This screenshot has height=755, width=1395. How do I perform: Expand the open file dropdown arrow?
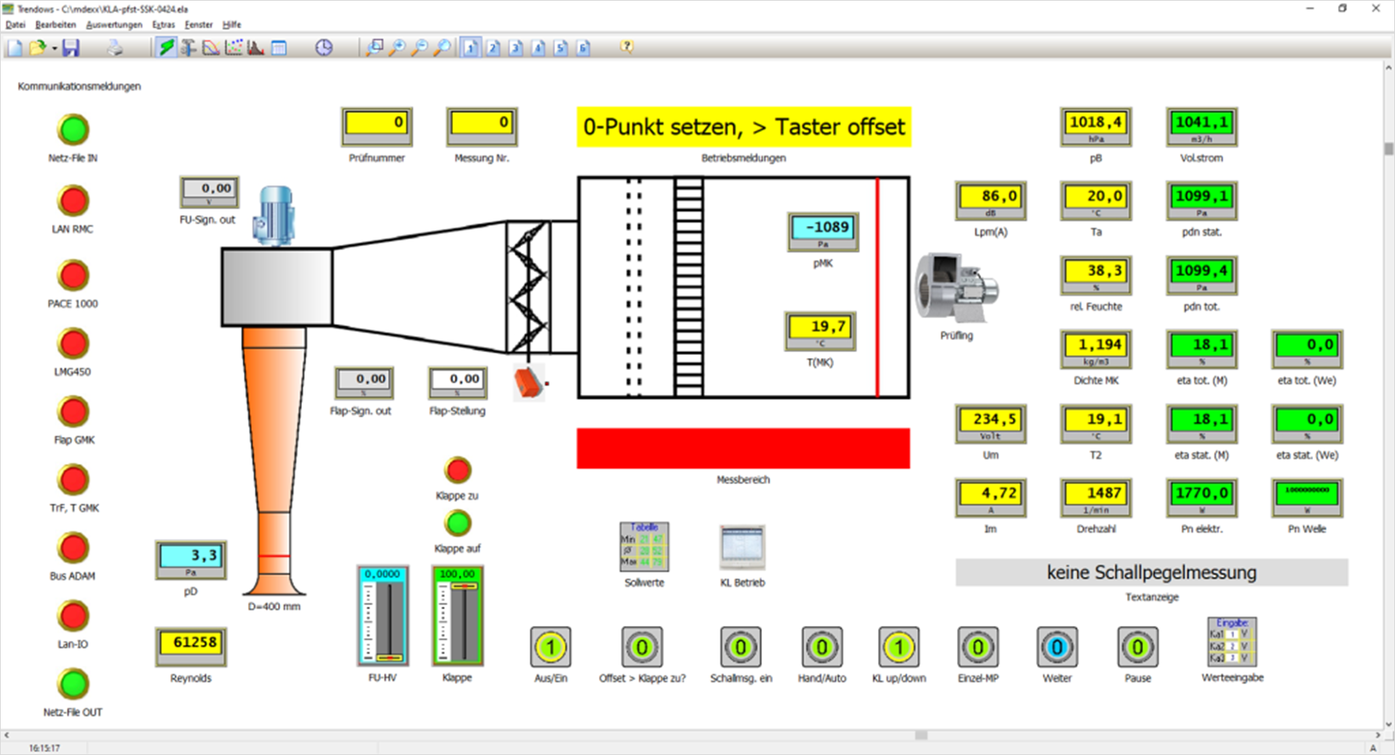coord(55,49)
